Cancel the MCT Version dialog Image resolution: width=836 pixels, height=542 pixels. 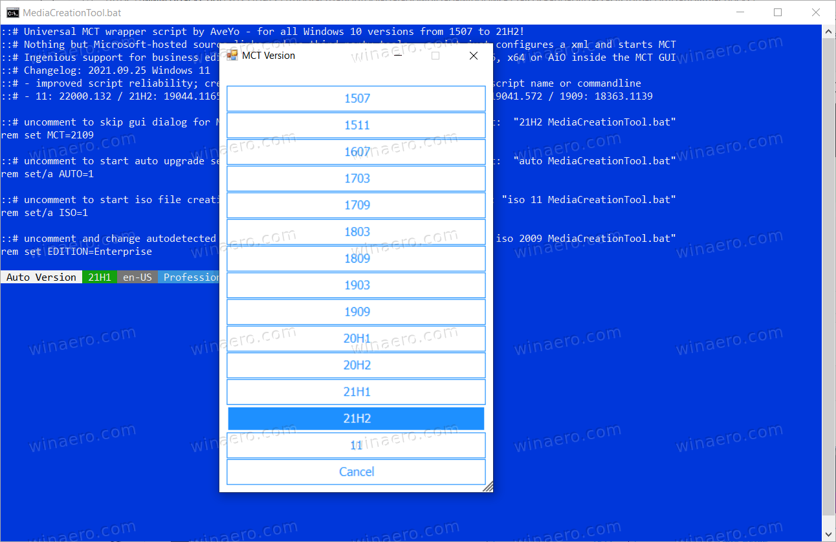coord(356,472)
